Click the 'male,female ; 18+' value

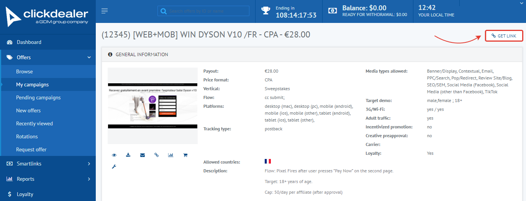445,100
